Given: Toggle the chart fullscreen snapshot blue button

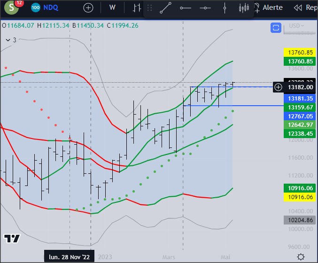Looking at the screenshot, I should tap(276, 28).
